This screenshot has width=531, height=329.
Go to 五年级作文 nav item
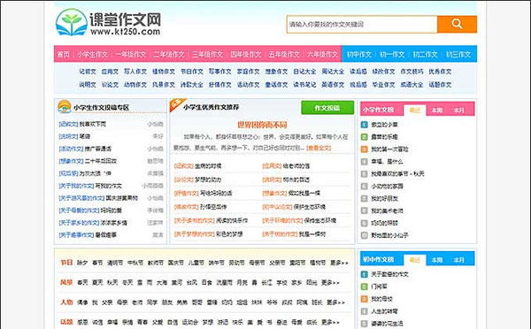tap(284, 55)
